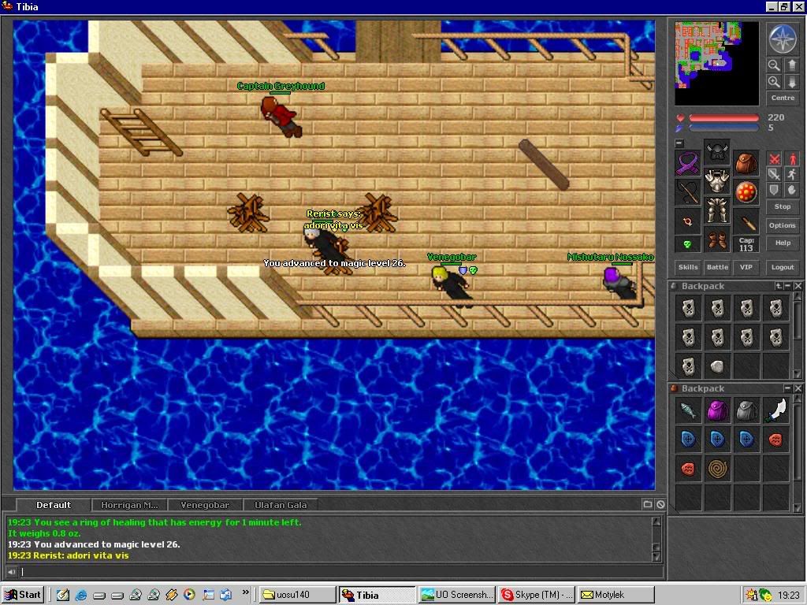Close the upper Backpack window

798,286
